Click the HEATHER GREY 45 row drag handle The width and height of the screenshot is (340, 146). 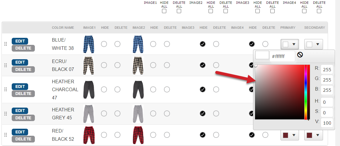tap(6, 113)
